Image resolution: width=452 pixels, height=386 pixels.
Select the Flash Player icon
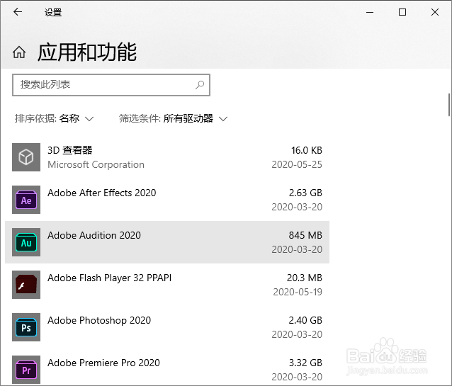pos(26,285)
